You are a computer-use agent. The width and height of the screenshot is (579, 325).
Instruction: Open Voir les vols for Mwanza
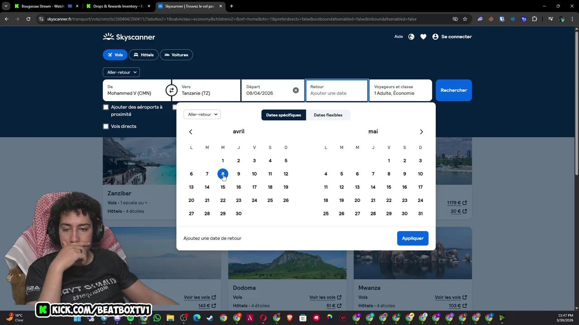pos(451,297)
